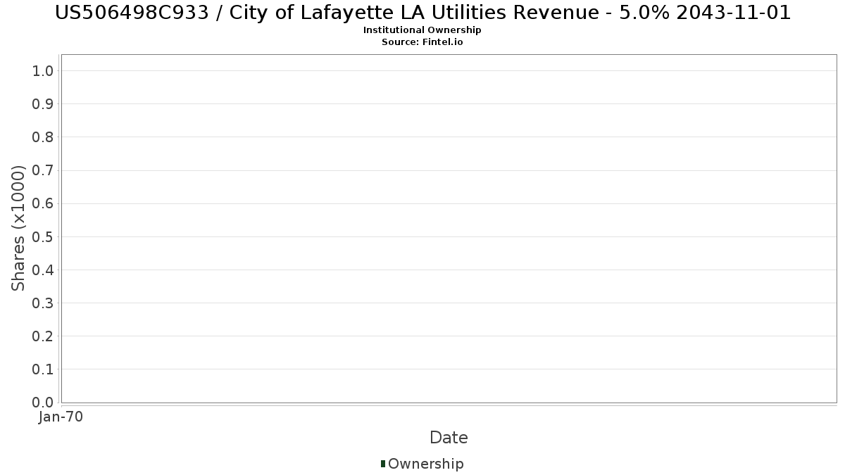The height and width of the screenshot is (475, 845).
Task: Click the 0.3 y-axis tick label
Action: click(x=43, y=303)
